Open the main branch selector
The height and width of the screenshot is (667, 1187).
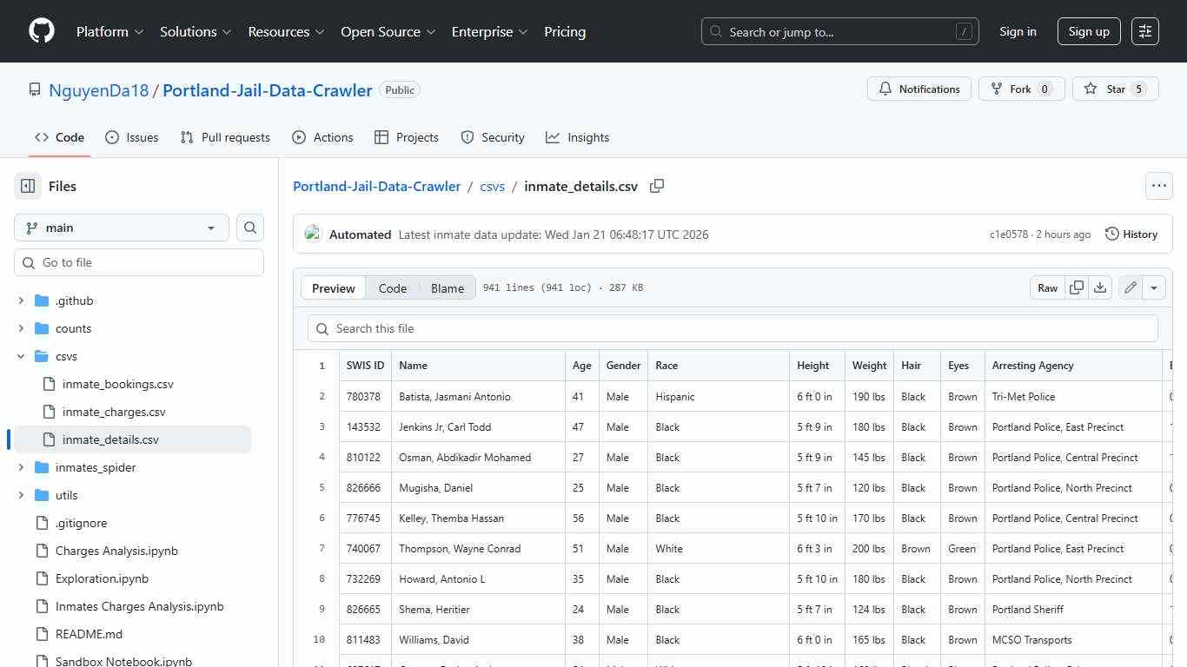click(x=121, y=228)
